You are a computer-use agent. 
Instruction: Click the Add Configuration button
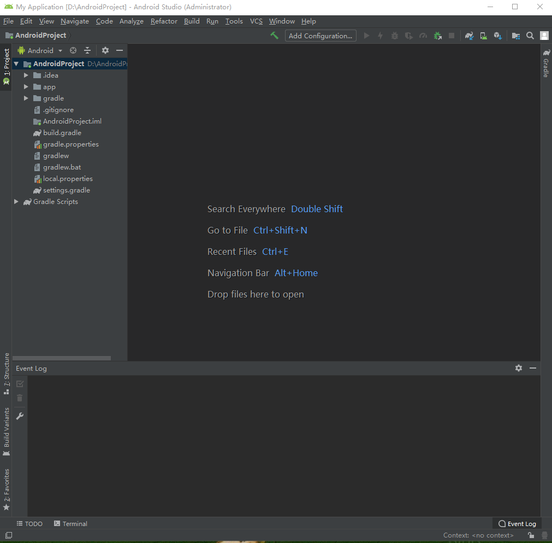320,36
